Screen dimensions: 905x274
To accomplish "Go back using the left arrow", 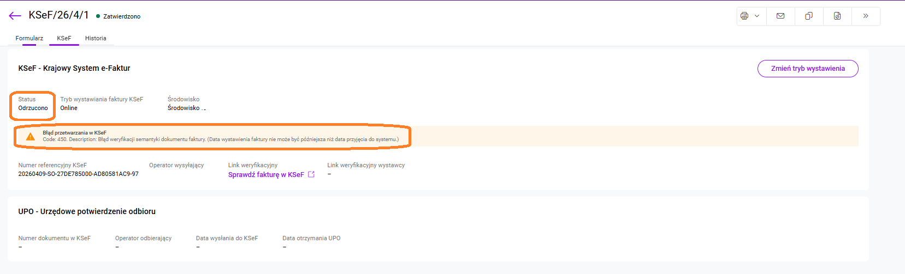I will click(15, 16).
